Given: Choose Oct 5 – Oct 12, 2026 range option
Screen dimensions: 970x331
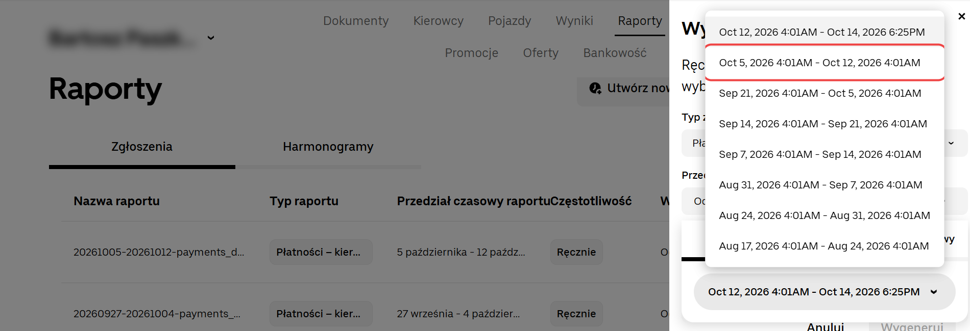Looking at the screenshot, I should (824, 63).
